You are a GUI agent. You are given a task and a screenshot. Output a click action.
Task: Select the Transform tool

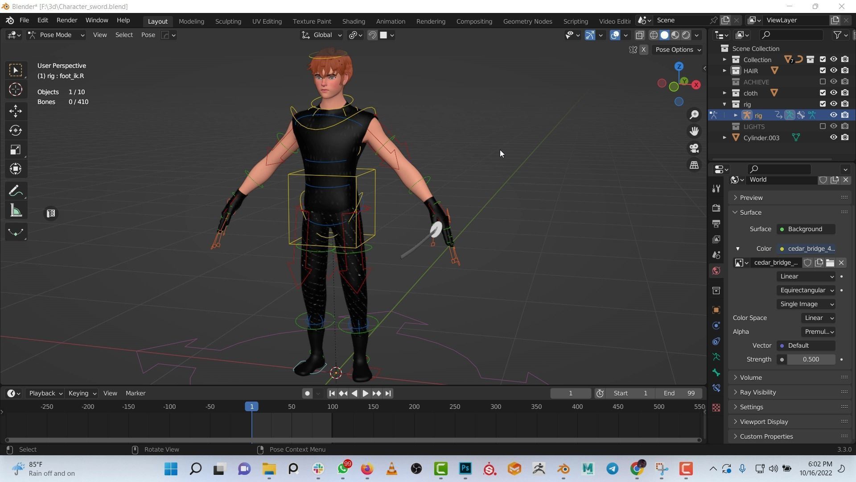point(16,169)
